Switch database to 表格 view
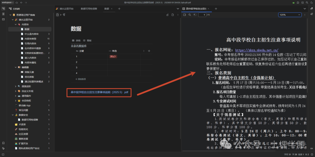Viewport: 315px width, 157px height. point(76,40)
